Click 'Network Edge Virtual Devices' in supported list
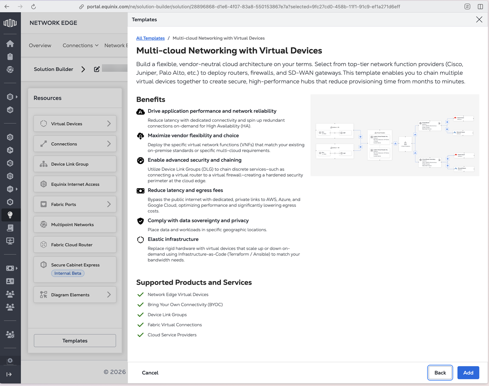This screenshot has width=489, height=386. tap(178, 295)
